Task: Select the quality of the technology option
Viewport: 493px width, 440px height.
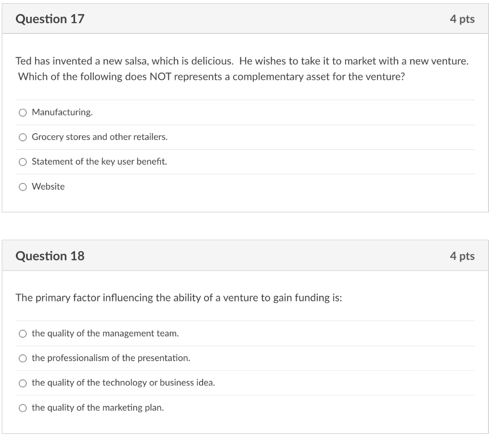Action: 23,383
